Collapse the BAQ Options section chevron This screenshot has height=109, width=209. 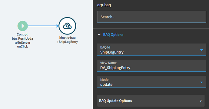99,35
